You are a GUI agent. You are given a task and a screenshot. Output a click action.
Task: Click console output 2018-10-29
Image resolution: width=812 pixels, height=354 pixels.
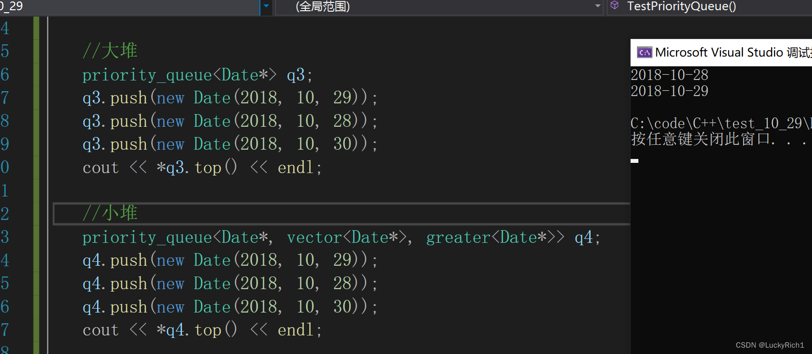(670, 91)
